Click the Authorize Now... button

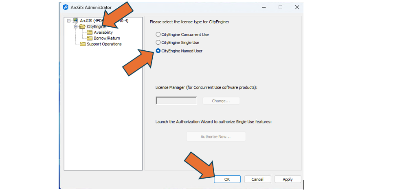216,136
